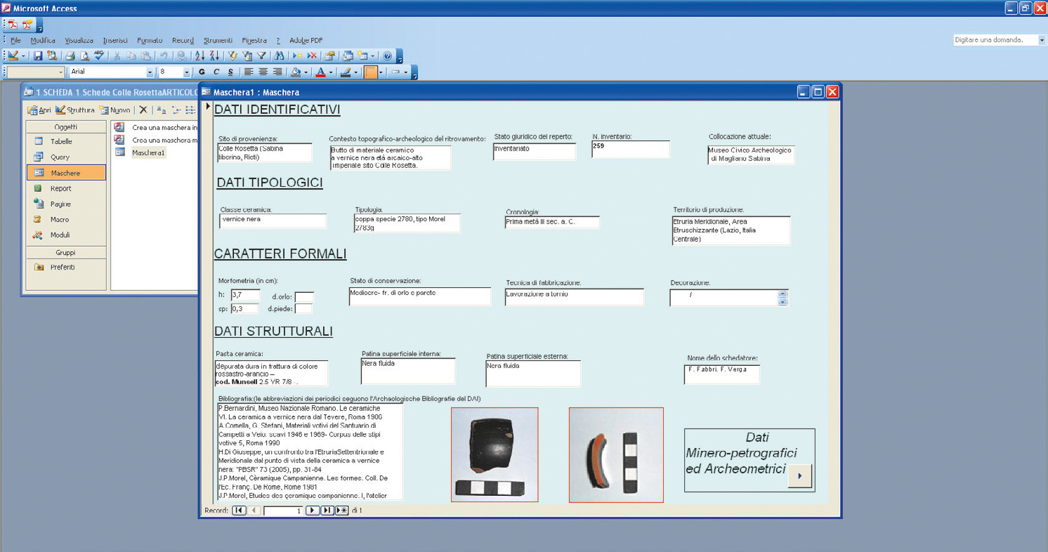Viewport: 1048px width, 552px height.
Task: Open the object selector dropdown left of Arial
Action: click(60, 72)
